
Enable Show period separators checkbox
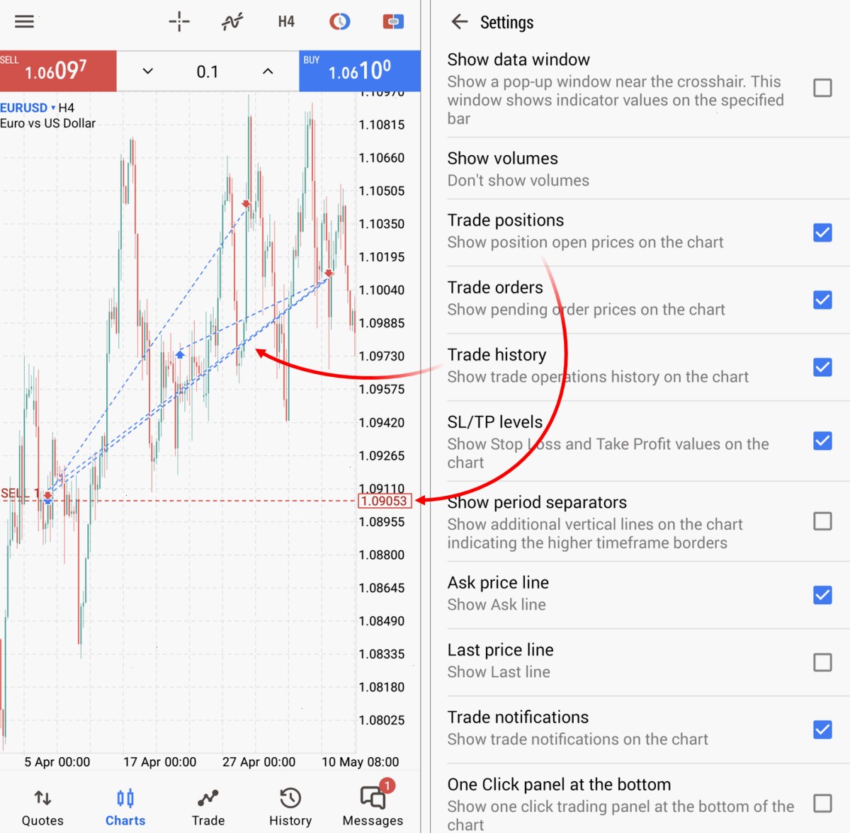(822, 521)
